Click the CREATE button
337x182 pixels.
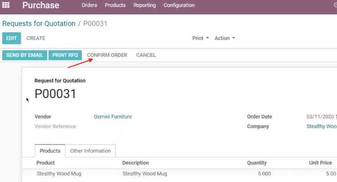[36, 38]
